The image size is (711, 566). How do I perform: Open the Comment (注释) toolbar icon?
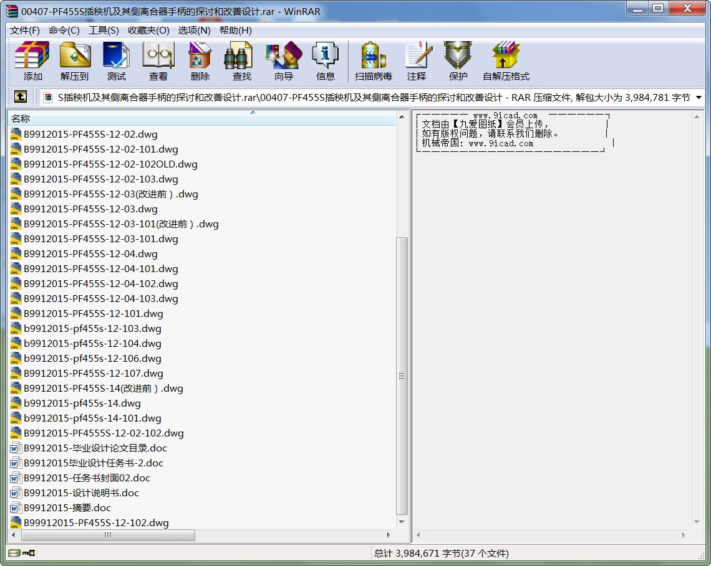pos(416,61)
